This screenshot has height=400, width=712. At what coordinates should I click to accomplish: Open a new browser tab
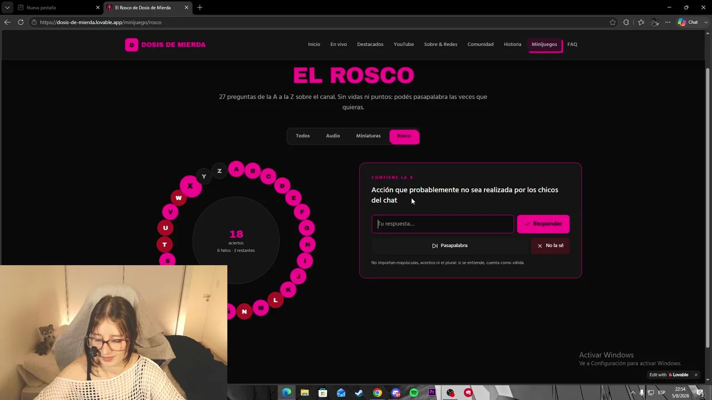coord(200,8)
